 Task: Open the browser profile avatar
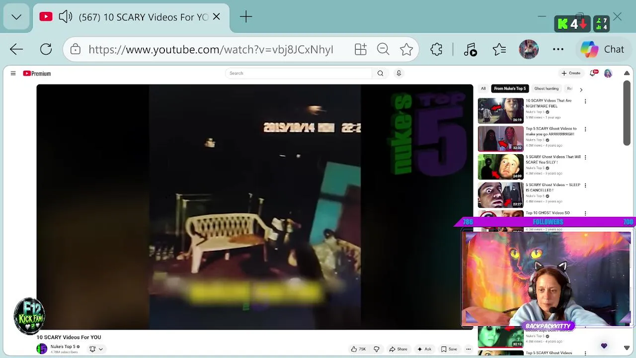click(529, 49)
